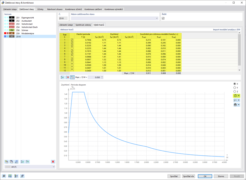Create a new load case
246x180 pixels.
6,162
